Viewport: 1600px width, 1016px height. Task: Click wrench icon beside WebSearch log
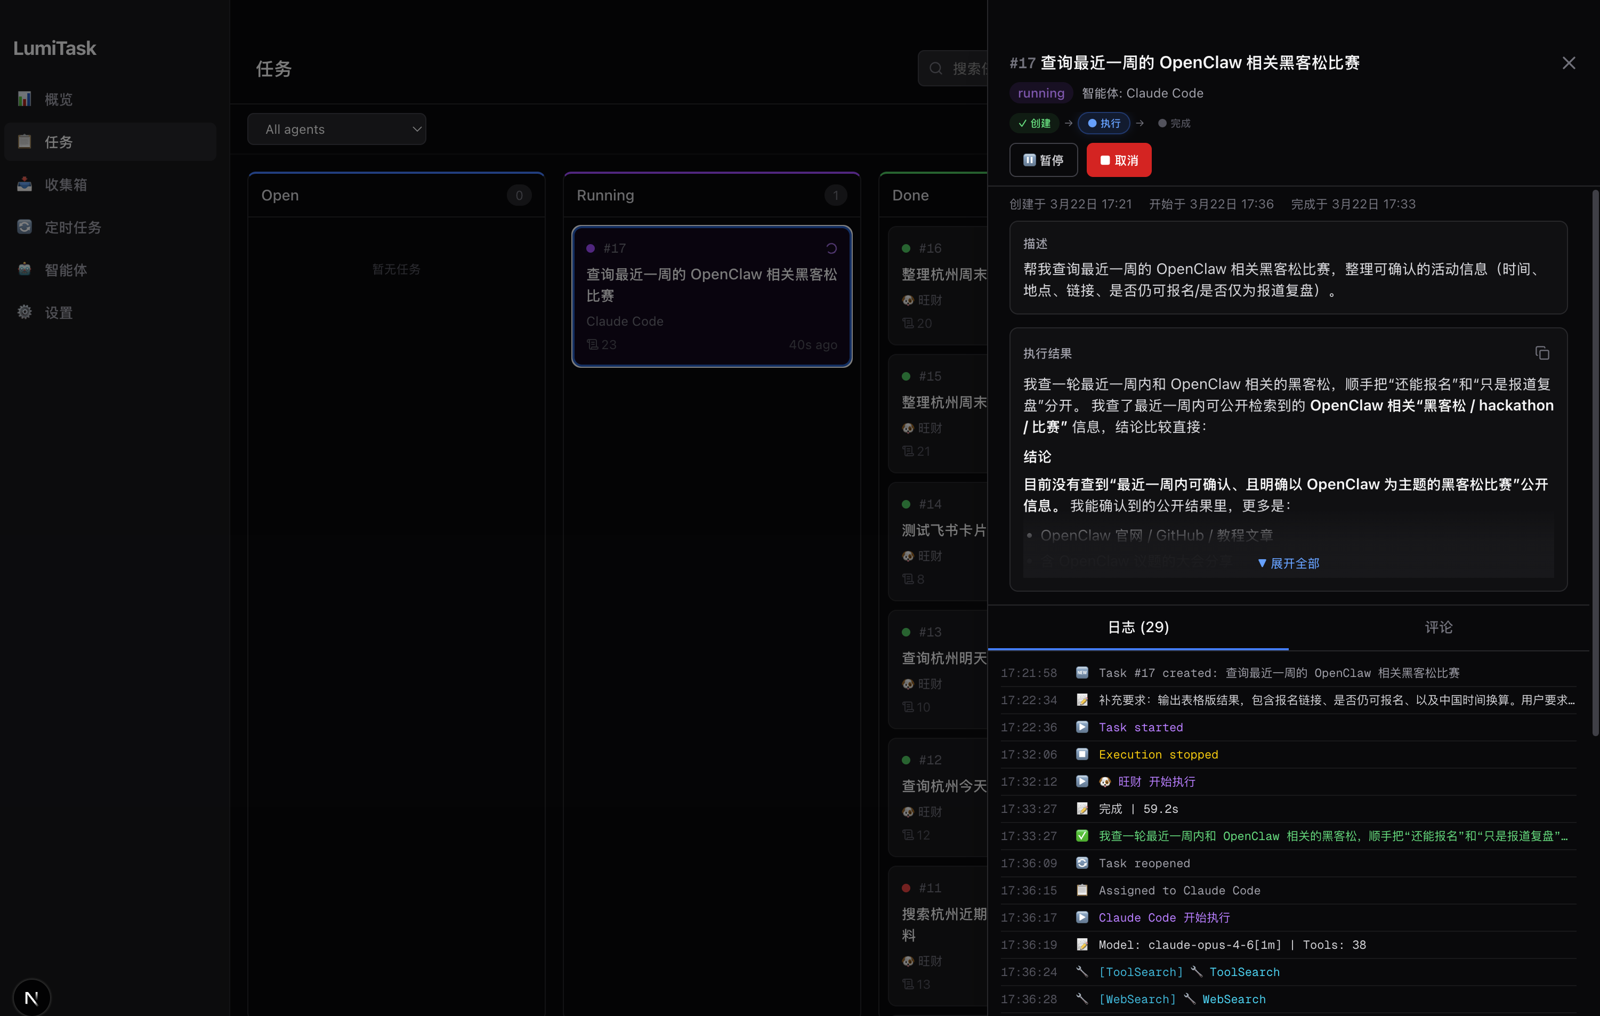pos(1082,999)
